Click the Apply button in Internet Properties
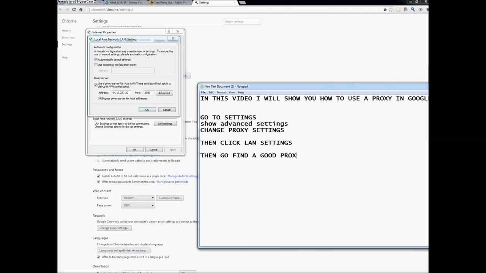Image resolution: width=486 pixels, height=273 pixels. pos(172,150)
